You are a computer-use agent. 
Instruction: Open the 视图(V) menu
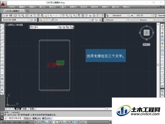tap(32, 7)
